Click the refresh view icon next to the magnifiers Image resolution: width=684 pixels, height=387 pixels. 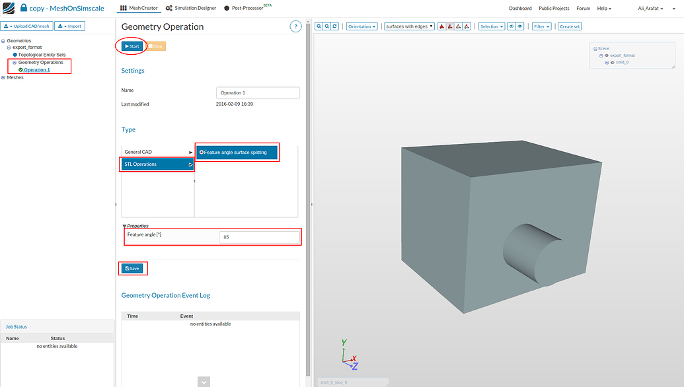(334, 26)
